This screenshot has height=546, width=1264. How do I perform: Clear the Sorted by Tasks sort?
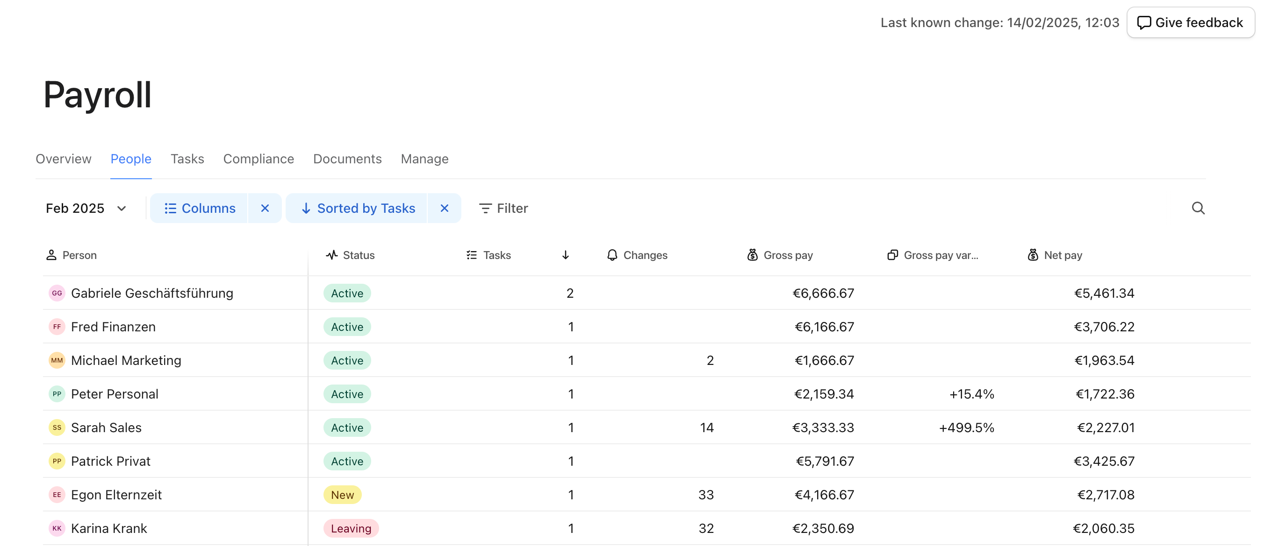(444, 208)
